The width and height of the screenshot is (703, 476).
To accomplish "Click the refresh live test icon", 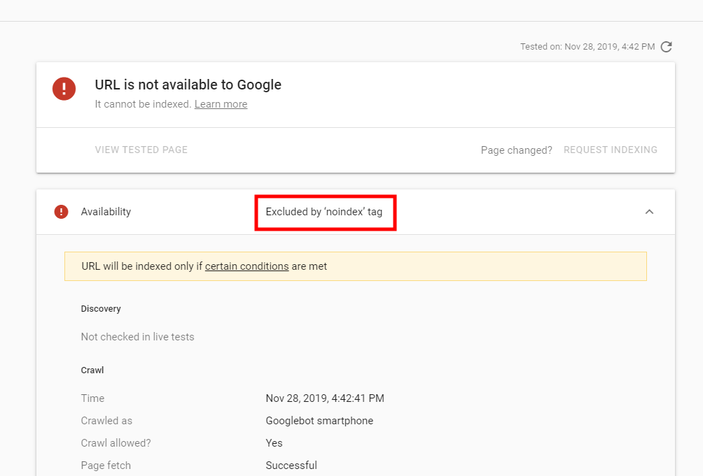I will [x=667, y=47].
